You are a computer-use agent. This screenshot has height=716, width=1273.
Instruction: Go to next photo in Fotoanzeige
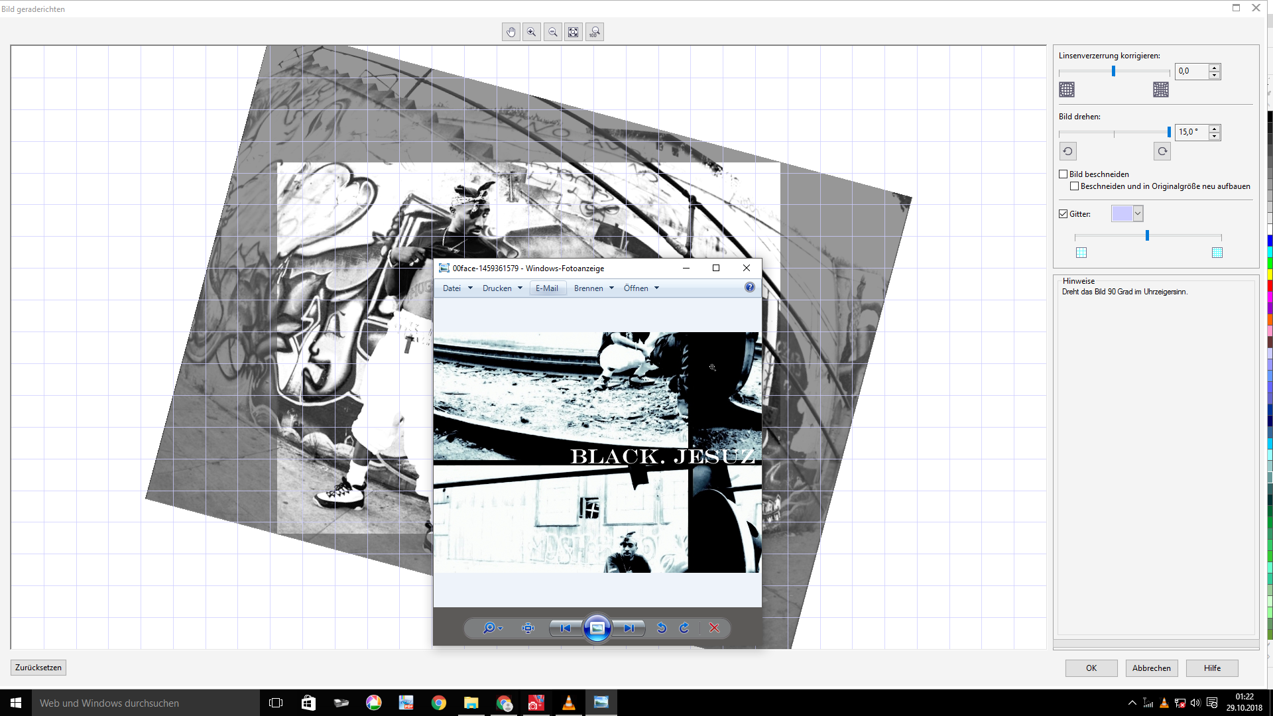pos(629,628)
